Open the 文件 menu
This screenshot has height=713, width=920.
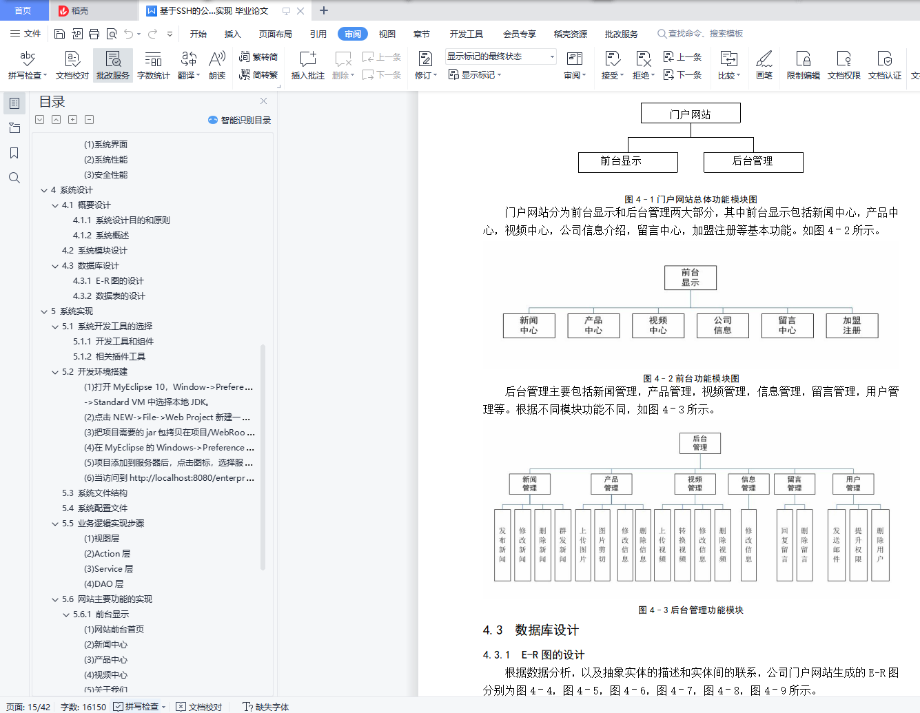[x=25, y=34]
